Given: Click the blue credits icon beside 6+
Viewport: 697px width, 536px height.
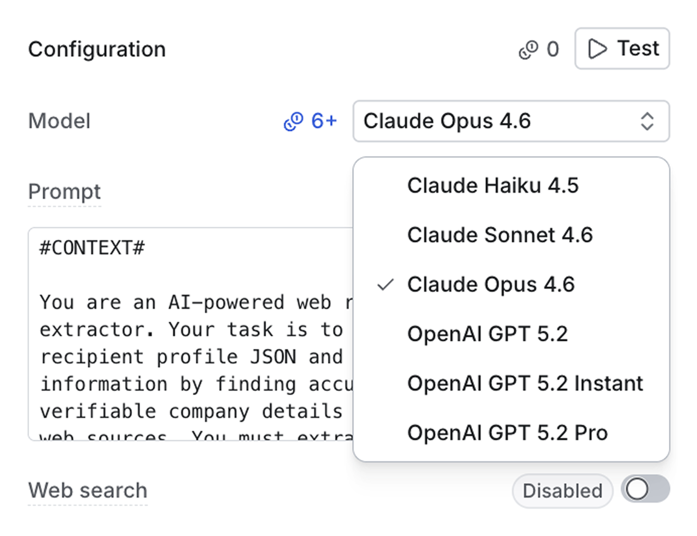Looking at the screenshot, I should coord(294,121).
